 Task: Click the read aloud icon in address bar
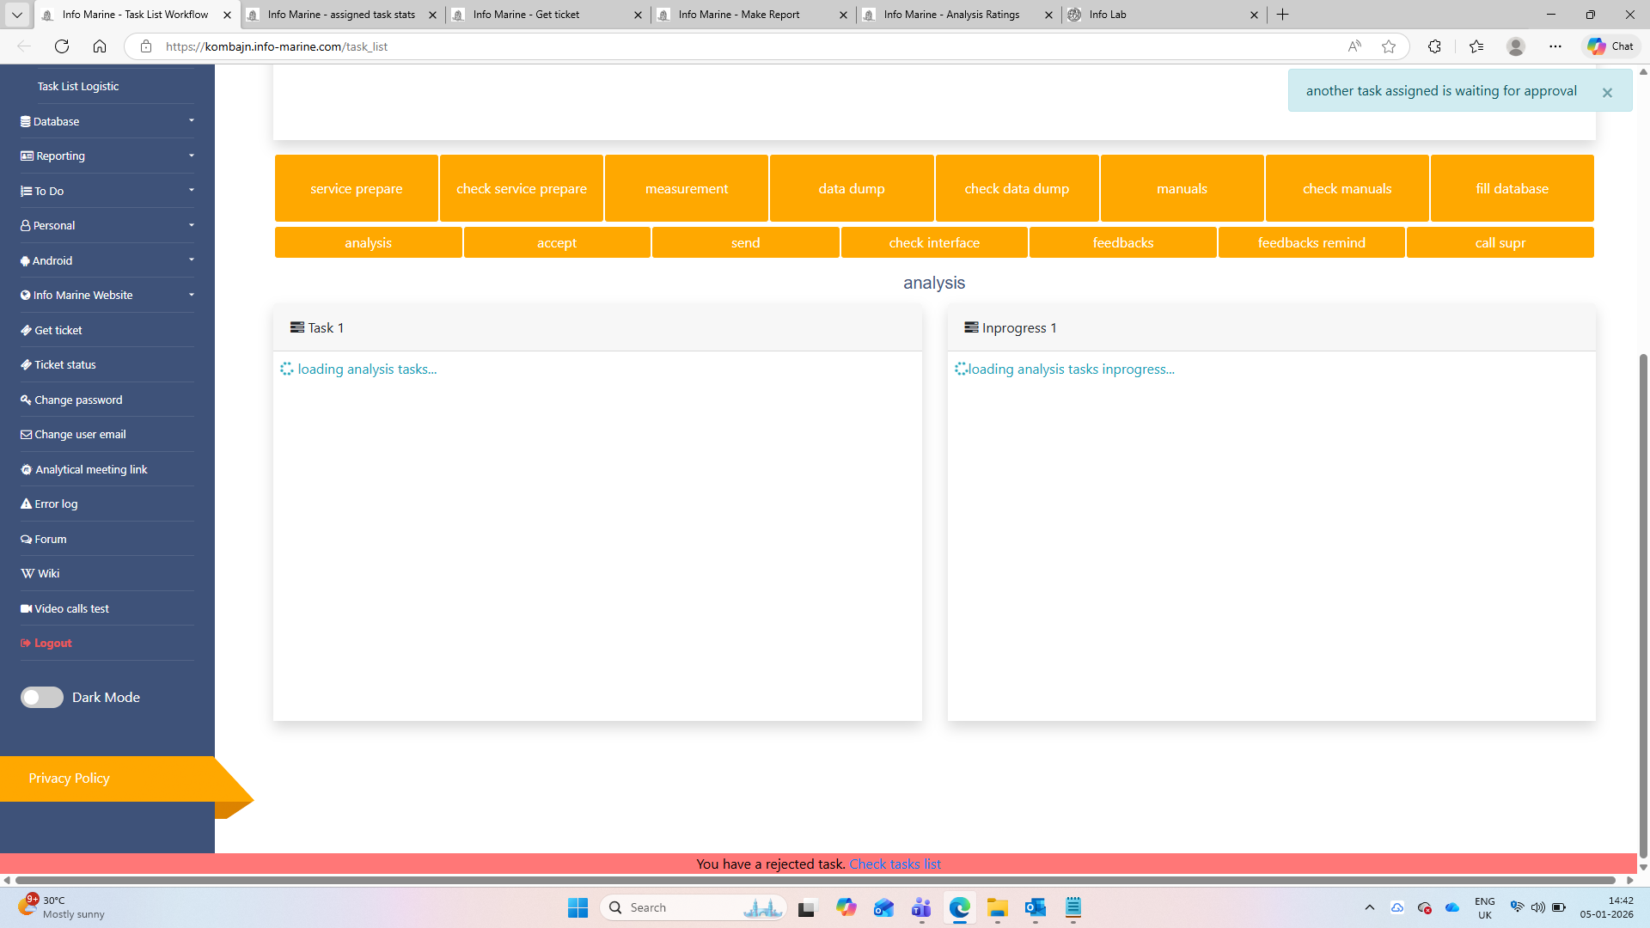pos(1354,46)
